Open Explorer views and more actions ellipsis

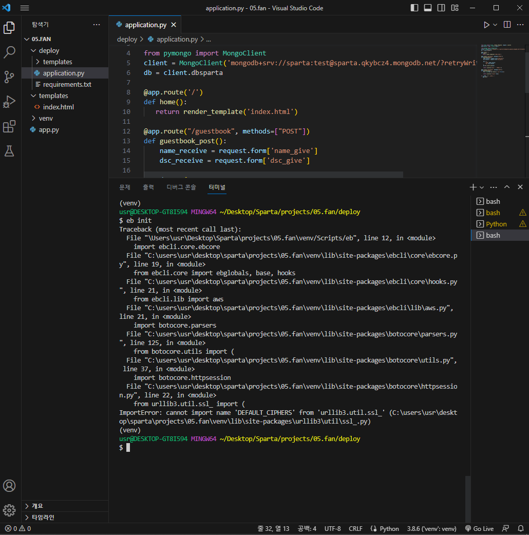tap(97, 25)
